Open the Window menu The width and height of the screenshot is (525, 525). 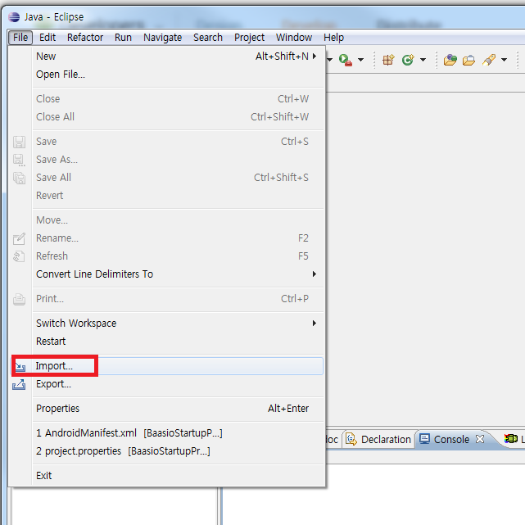pos(294,37)
